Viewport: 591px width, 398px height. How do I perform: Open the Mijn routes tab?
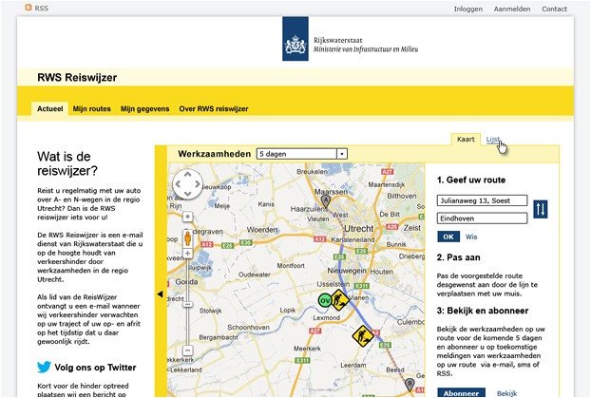91,108
